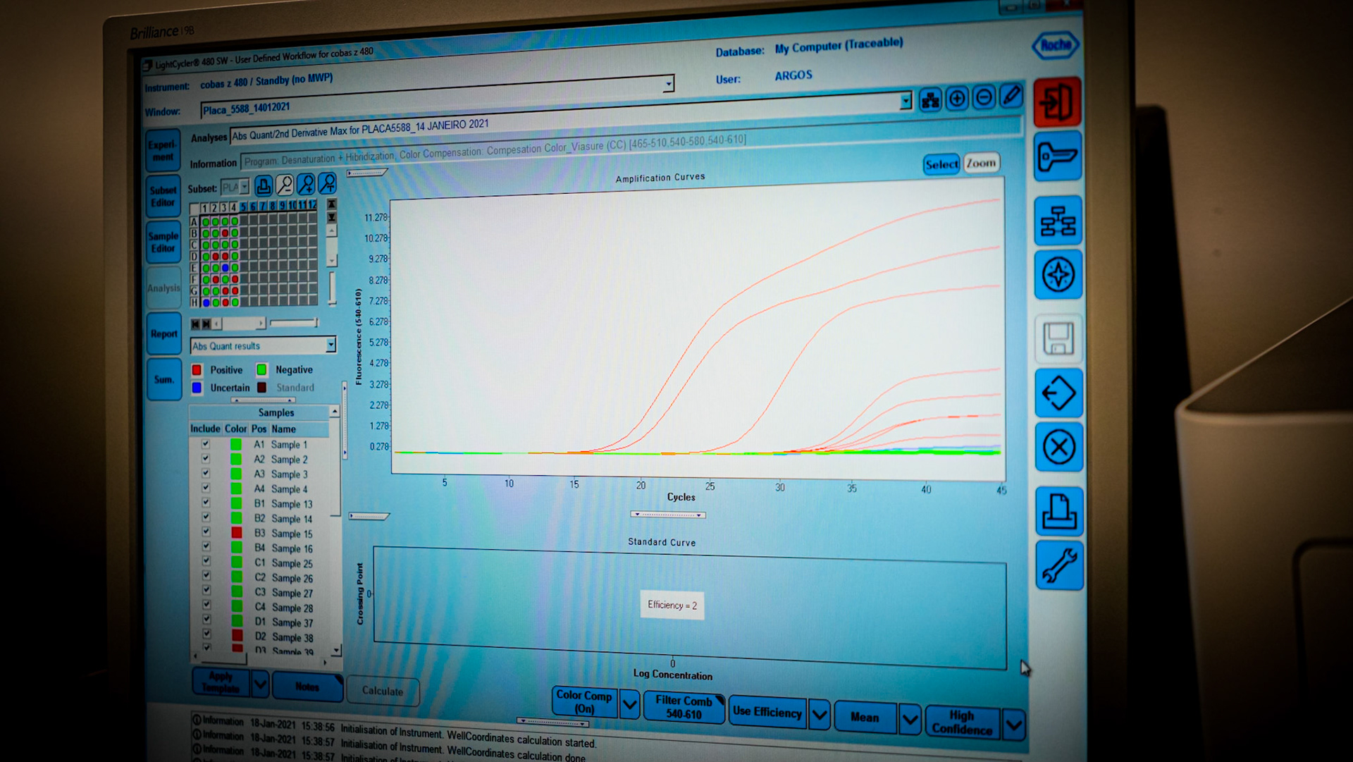
Task: Open the wrench tools icon
Action: [x=1058, y=565]
